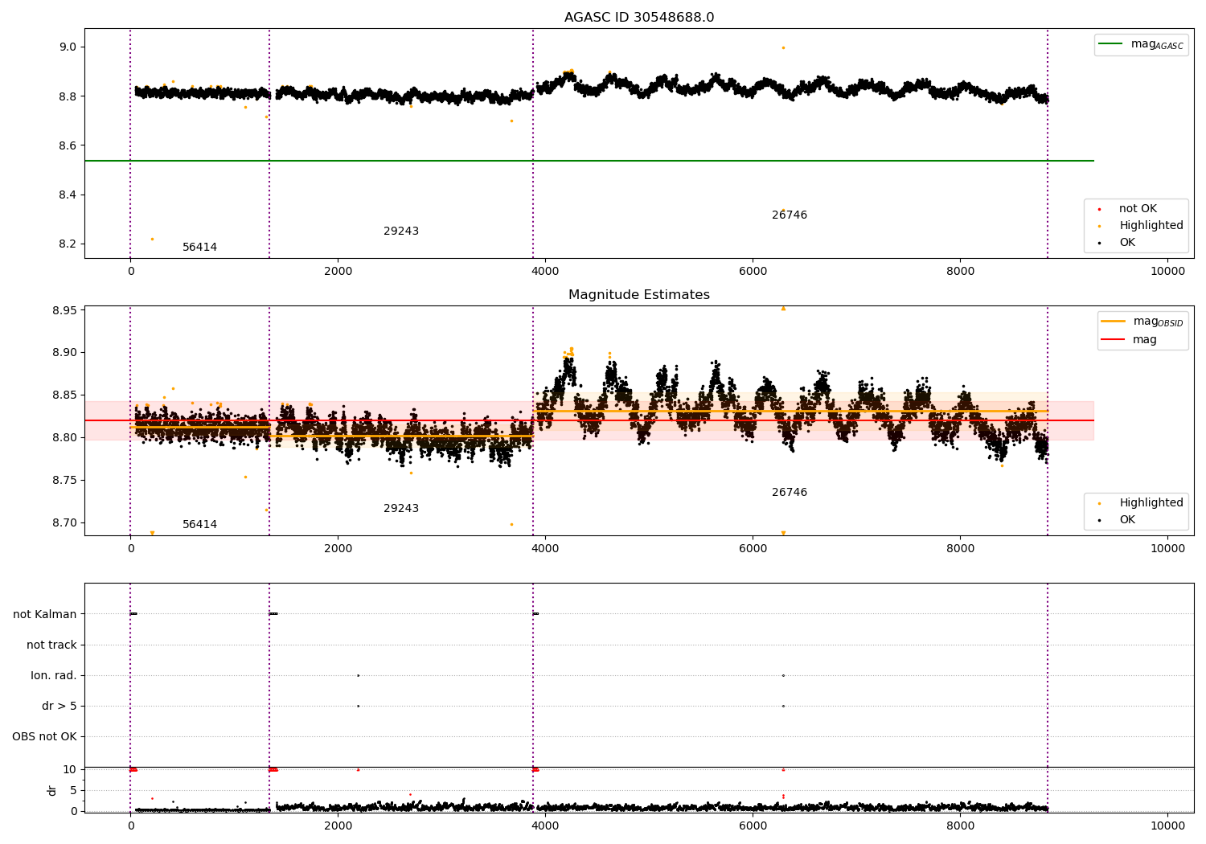
Task: Click the 8.4 tick label in top plot
Action: point(68,195)
